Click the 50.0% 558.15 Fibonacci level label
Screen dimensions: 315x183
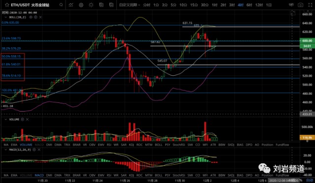[x=11, y=57]
